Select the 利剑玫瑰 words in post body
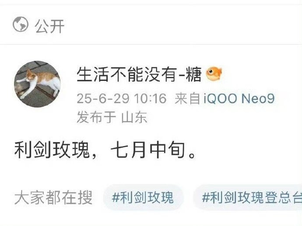This screenshot has width=302, height=226. (52, 150)
